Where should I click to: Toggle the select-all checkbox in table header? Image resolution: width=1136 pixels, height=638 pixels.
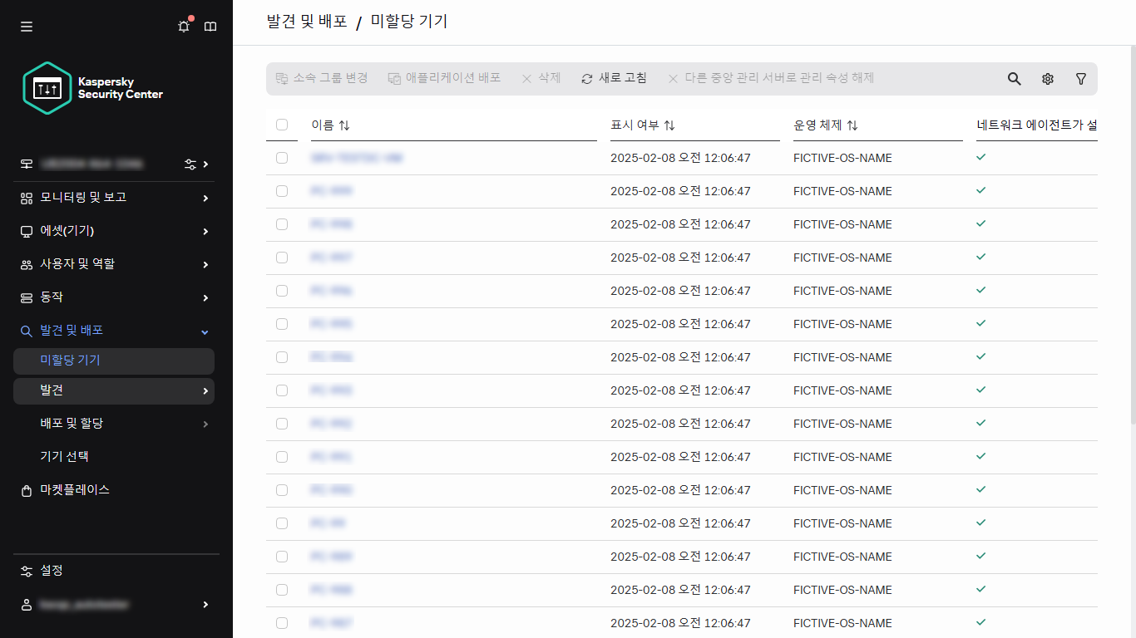click(x=282, y=125)
